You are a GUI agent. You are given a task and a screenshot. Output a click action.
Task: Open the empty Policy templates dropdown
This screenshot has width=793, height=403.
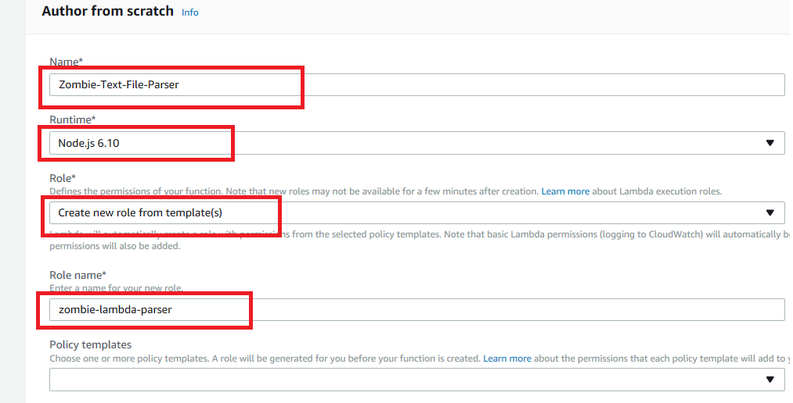tap(415, 379)
